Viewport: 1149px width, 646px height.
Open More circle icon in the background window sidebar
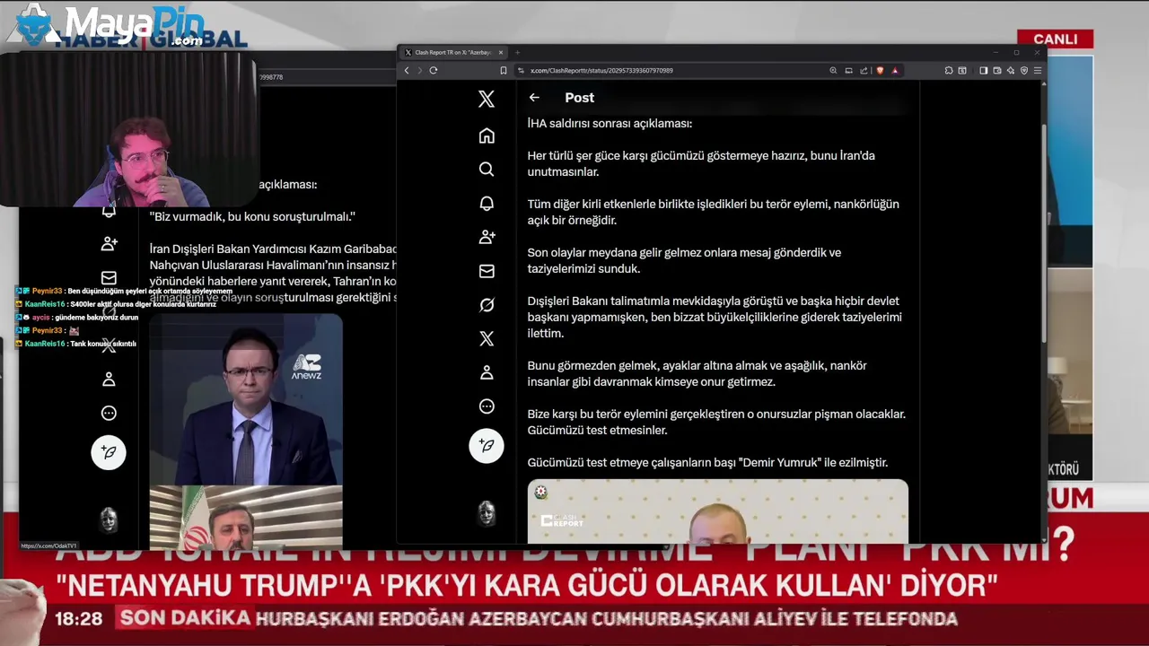pyautogui.click(x=109, y=413)
